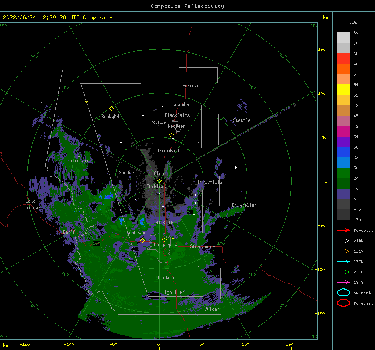Click the Composite_Reflectivity title
This screenshot has height=350, width=375.
[x=187, y=6]
